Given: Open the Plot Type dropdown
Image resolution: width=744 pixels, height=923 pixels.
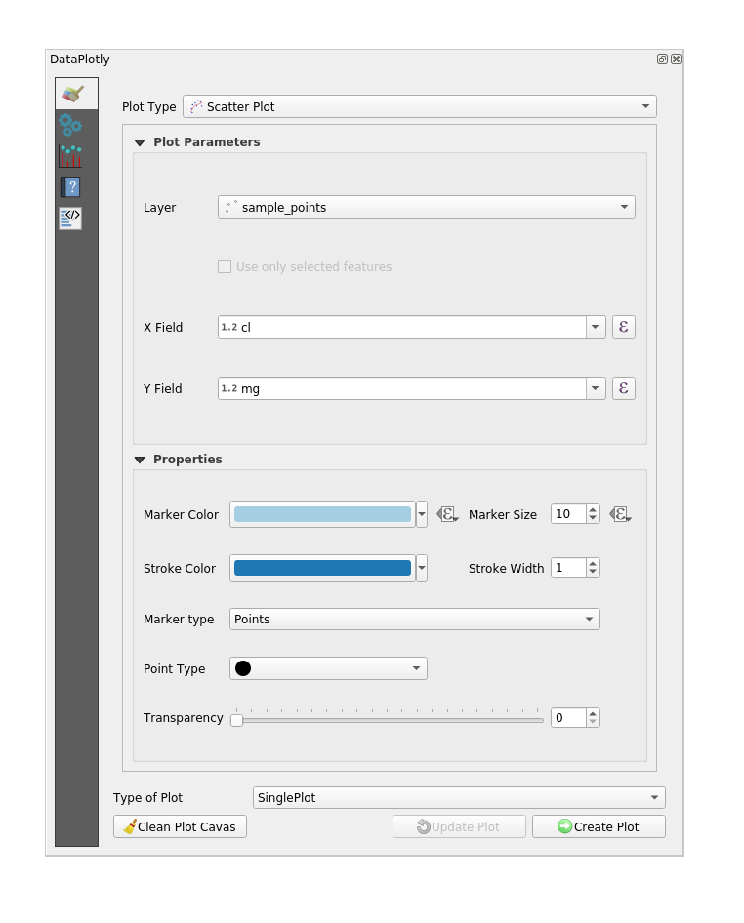Looking at the screenshot, I should coord(419,106).
